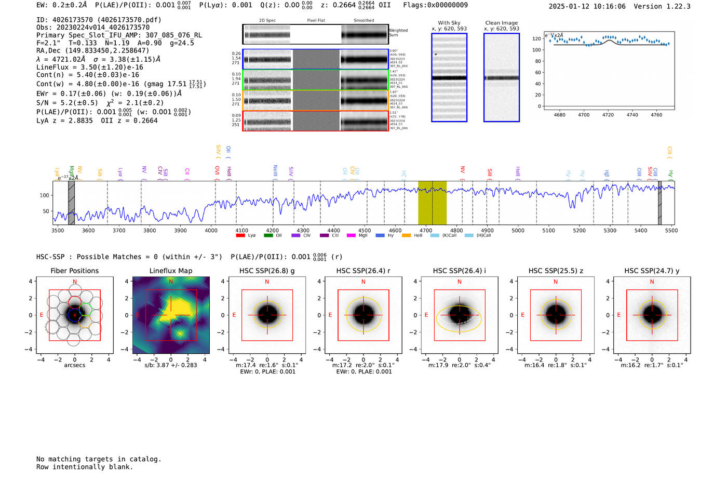Click the 'Flags:0x00000009' header text
Screen dimensions: 727x495
pos(435,5)
